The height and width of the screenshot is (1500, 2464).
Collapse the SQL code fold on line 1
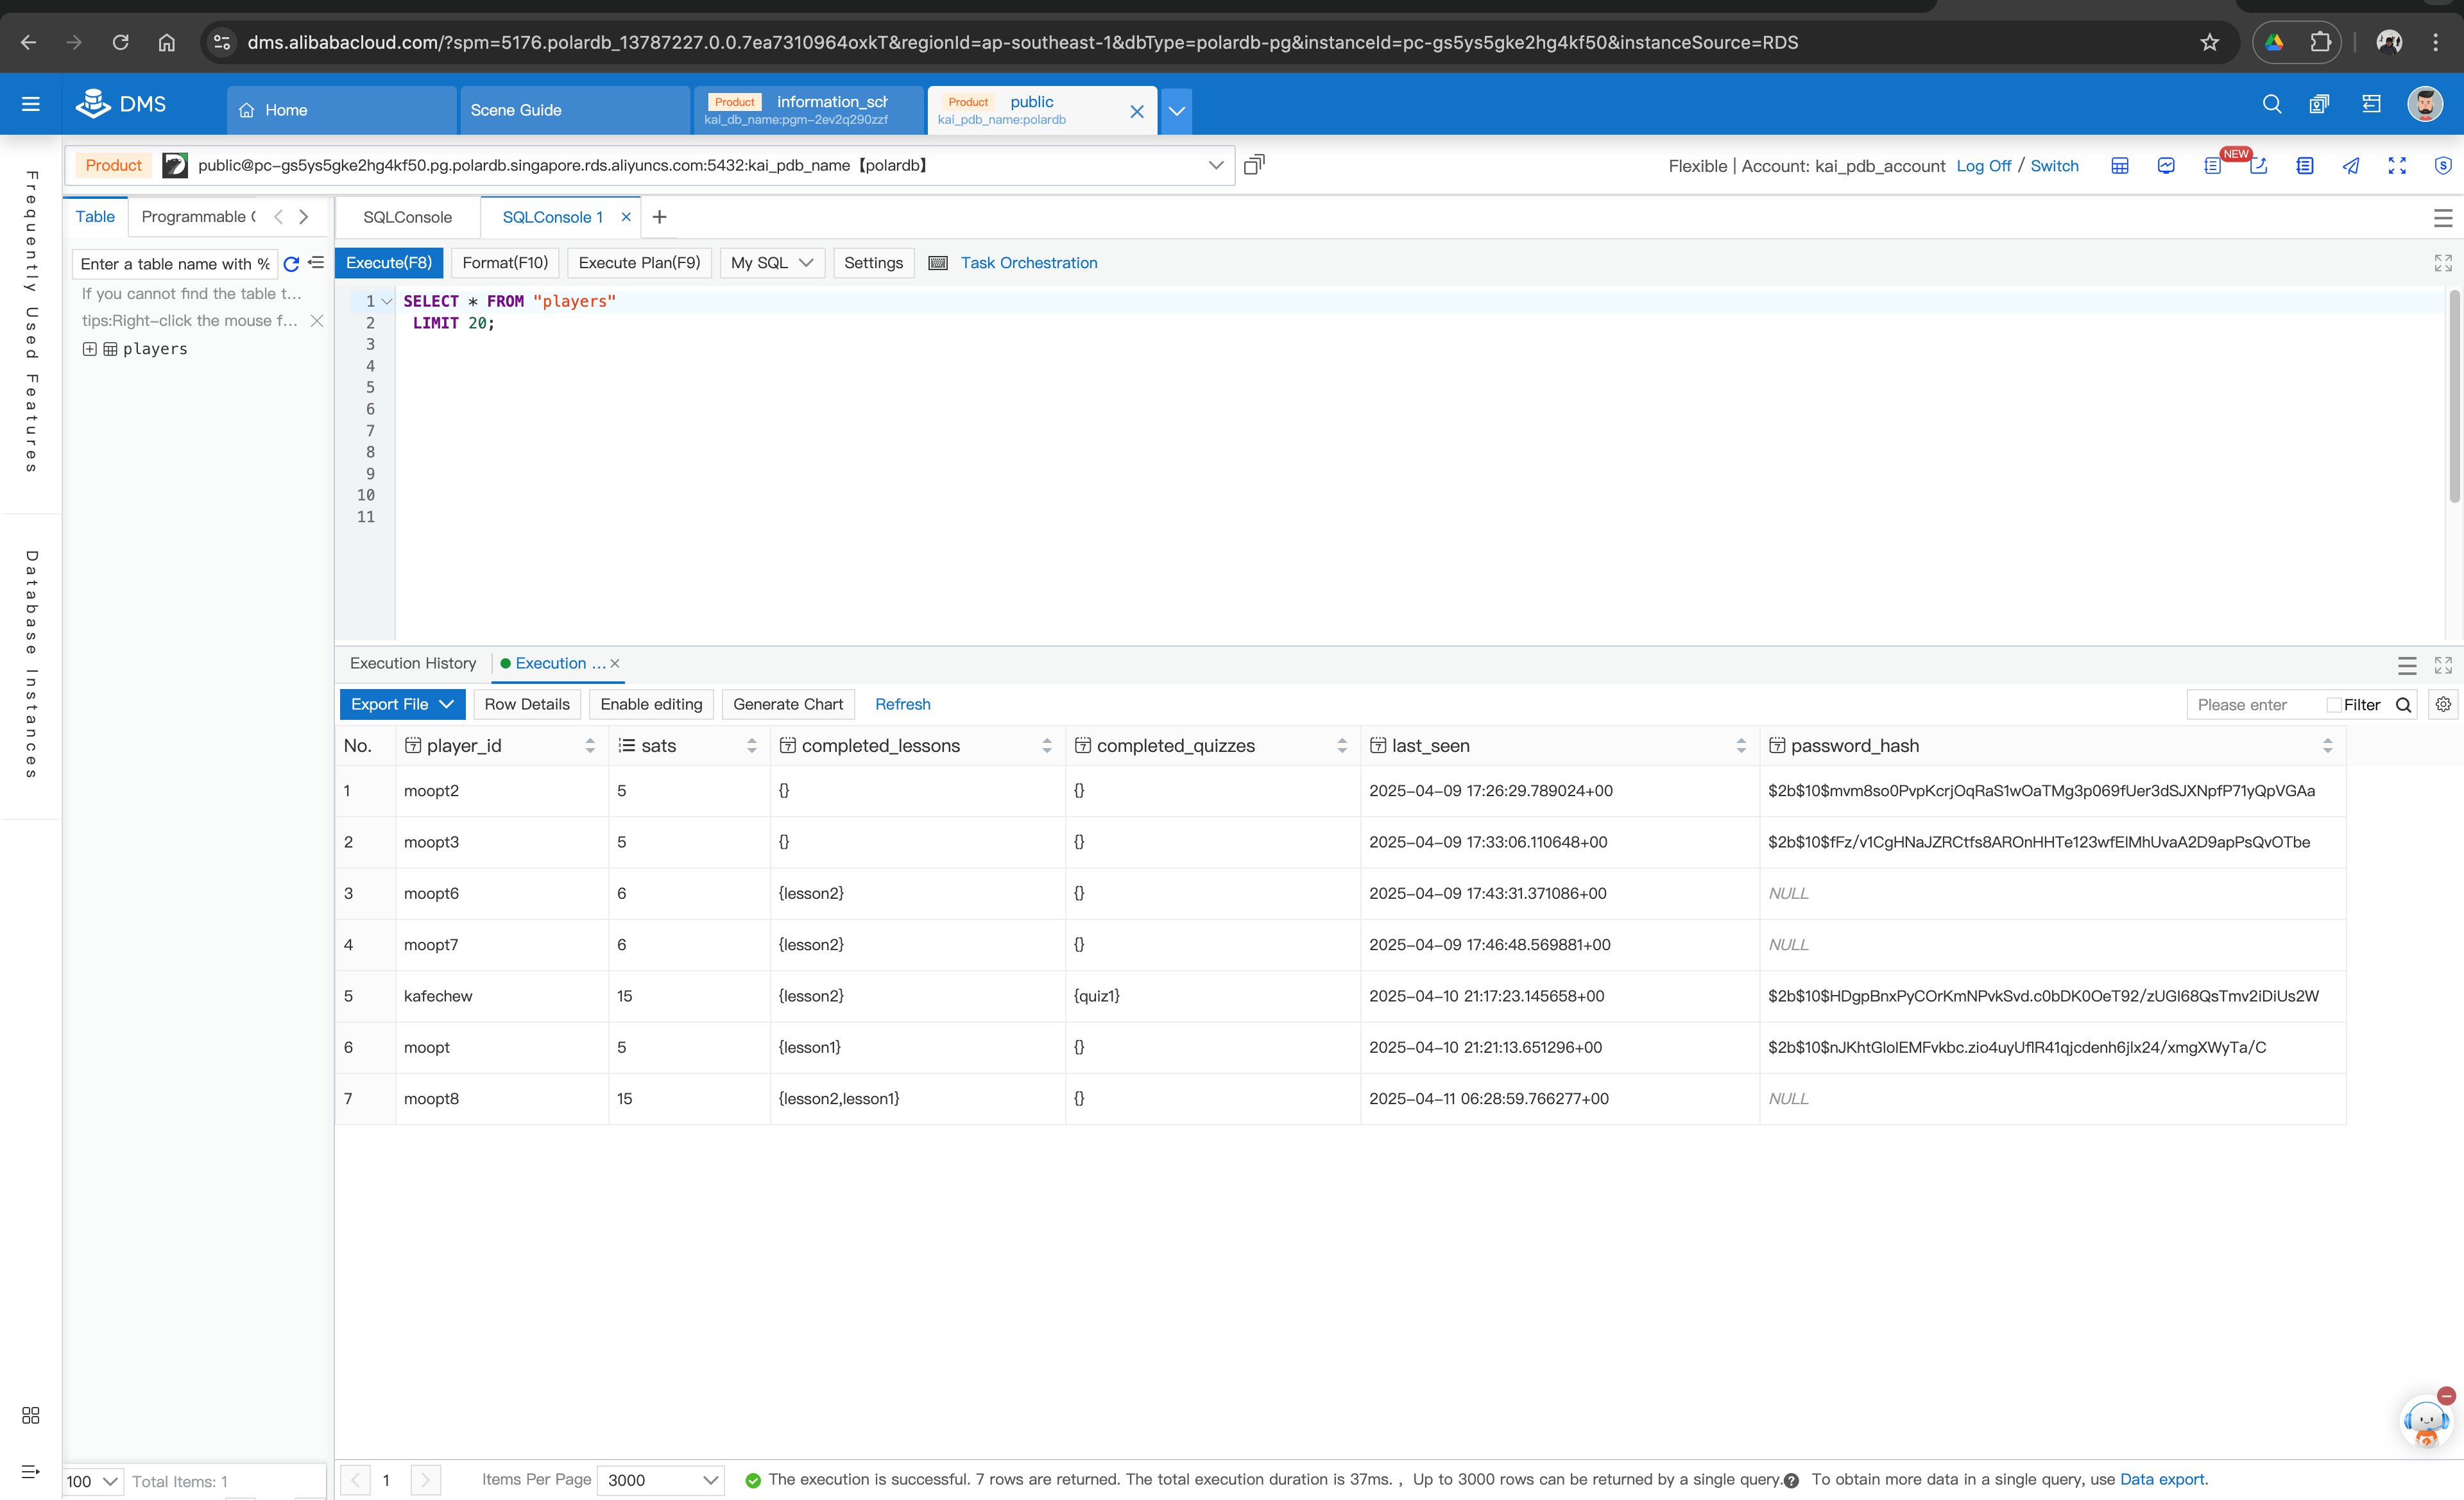coord(387,301)
